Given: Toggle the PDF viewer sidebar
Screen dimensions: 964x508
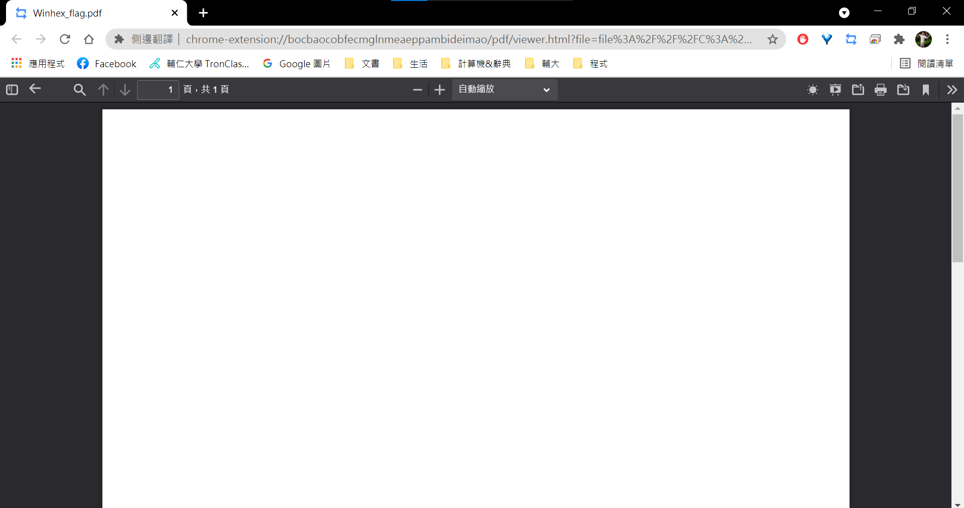Looking at the screenshot, I should [x=12, y=90].
